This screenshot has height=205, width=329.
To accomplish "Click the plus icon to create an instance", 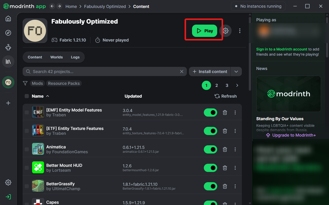I will click(x=8, y=103).
